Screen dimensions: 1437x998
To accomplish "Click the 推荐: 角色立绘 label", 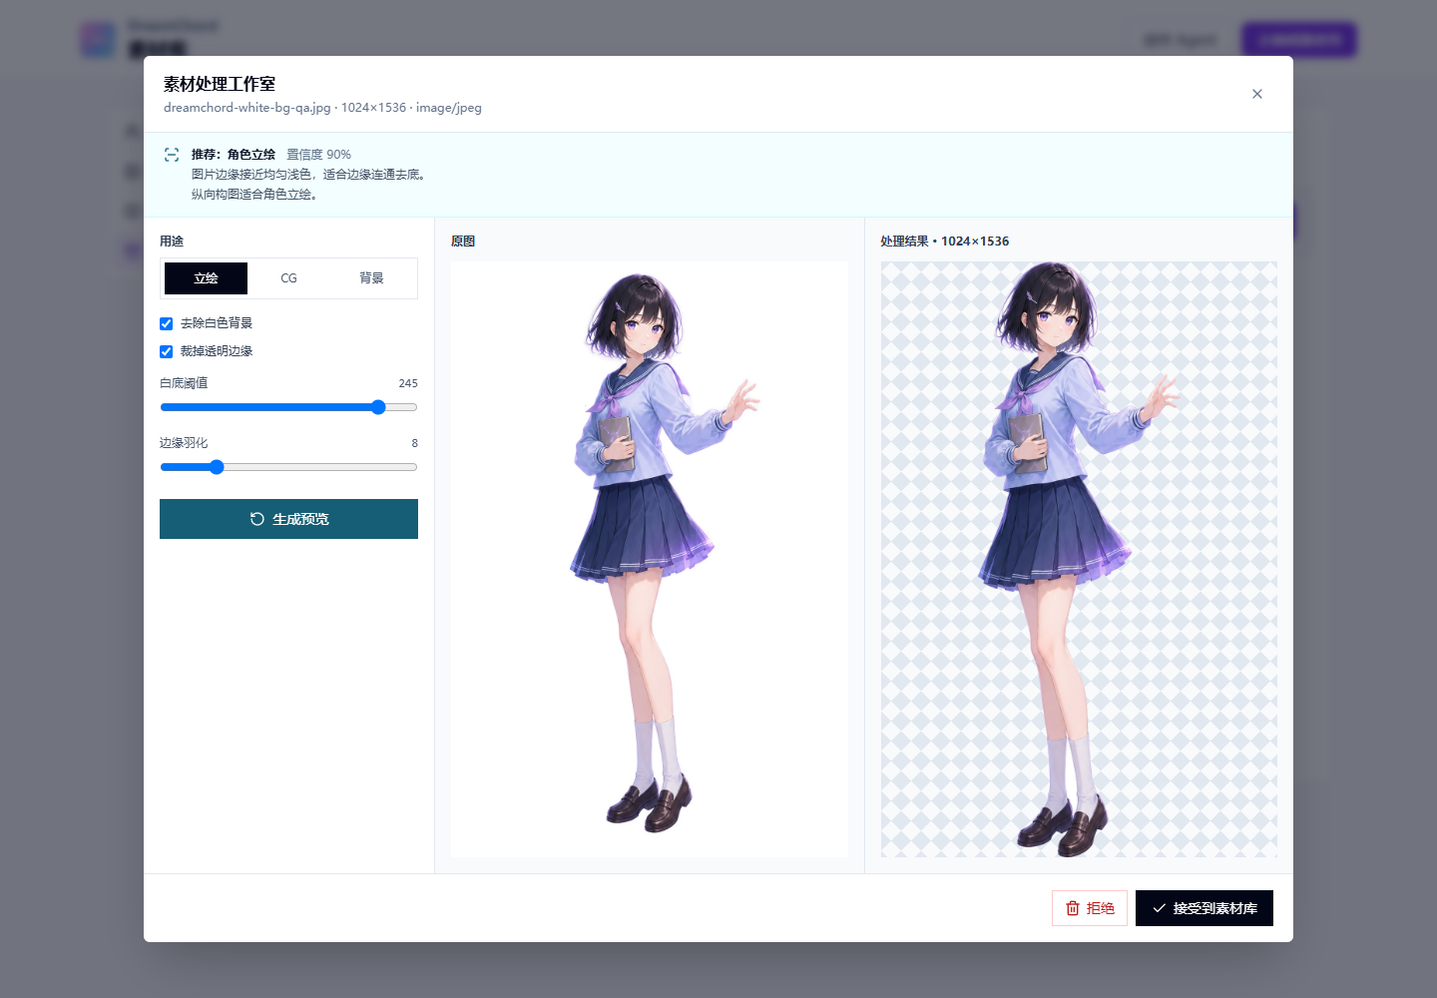I will [x=234, y=155].
